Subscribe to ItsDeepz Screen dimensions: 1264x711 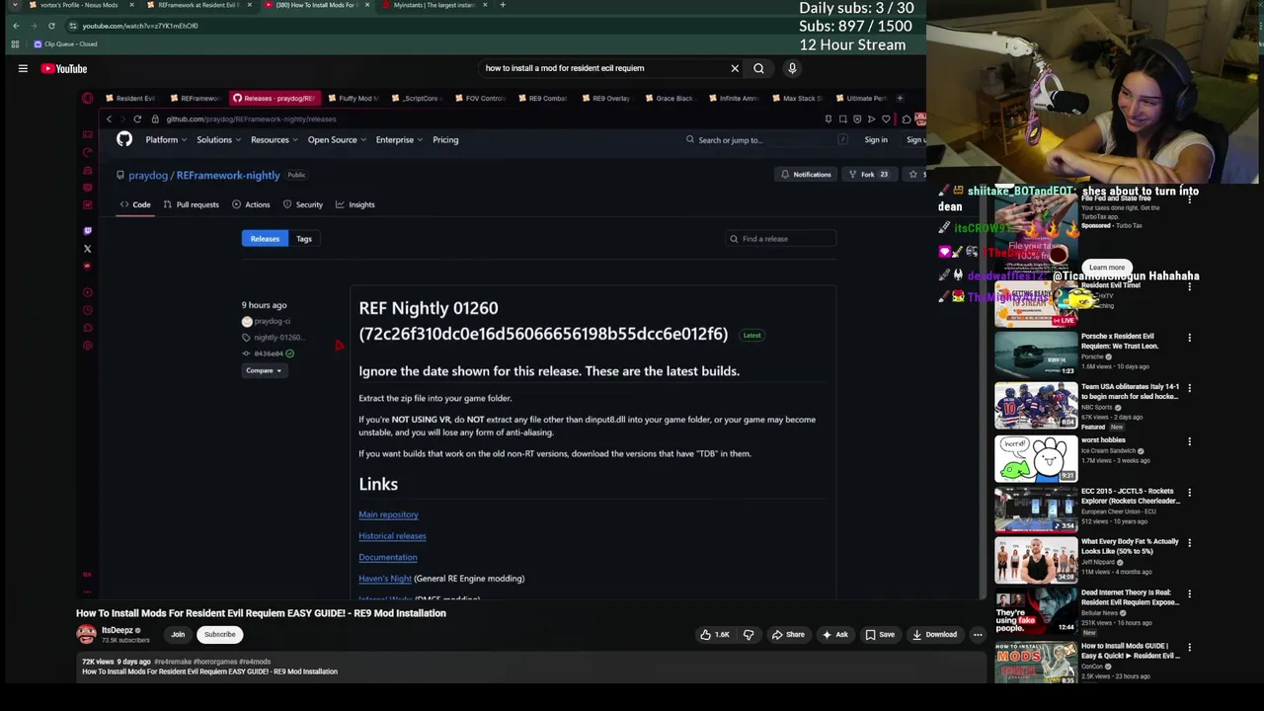[220, 635]
